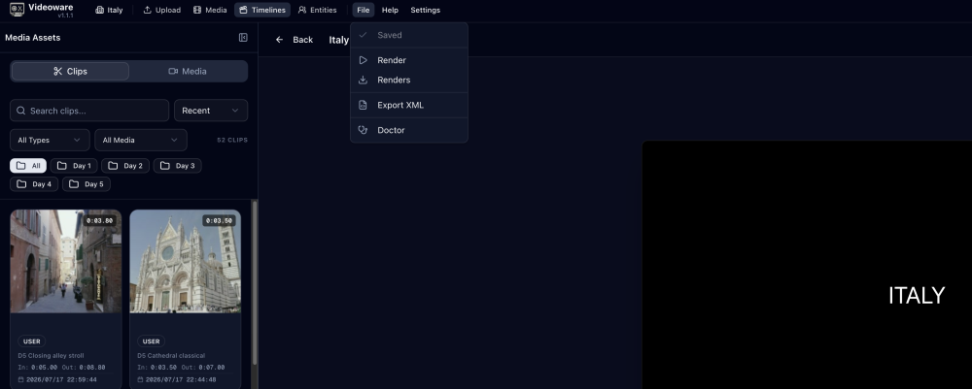Open the Help menu
Image resolution: width=972 pixels, height=389 pixels.
390,10
